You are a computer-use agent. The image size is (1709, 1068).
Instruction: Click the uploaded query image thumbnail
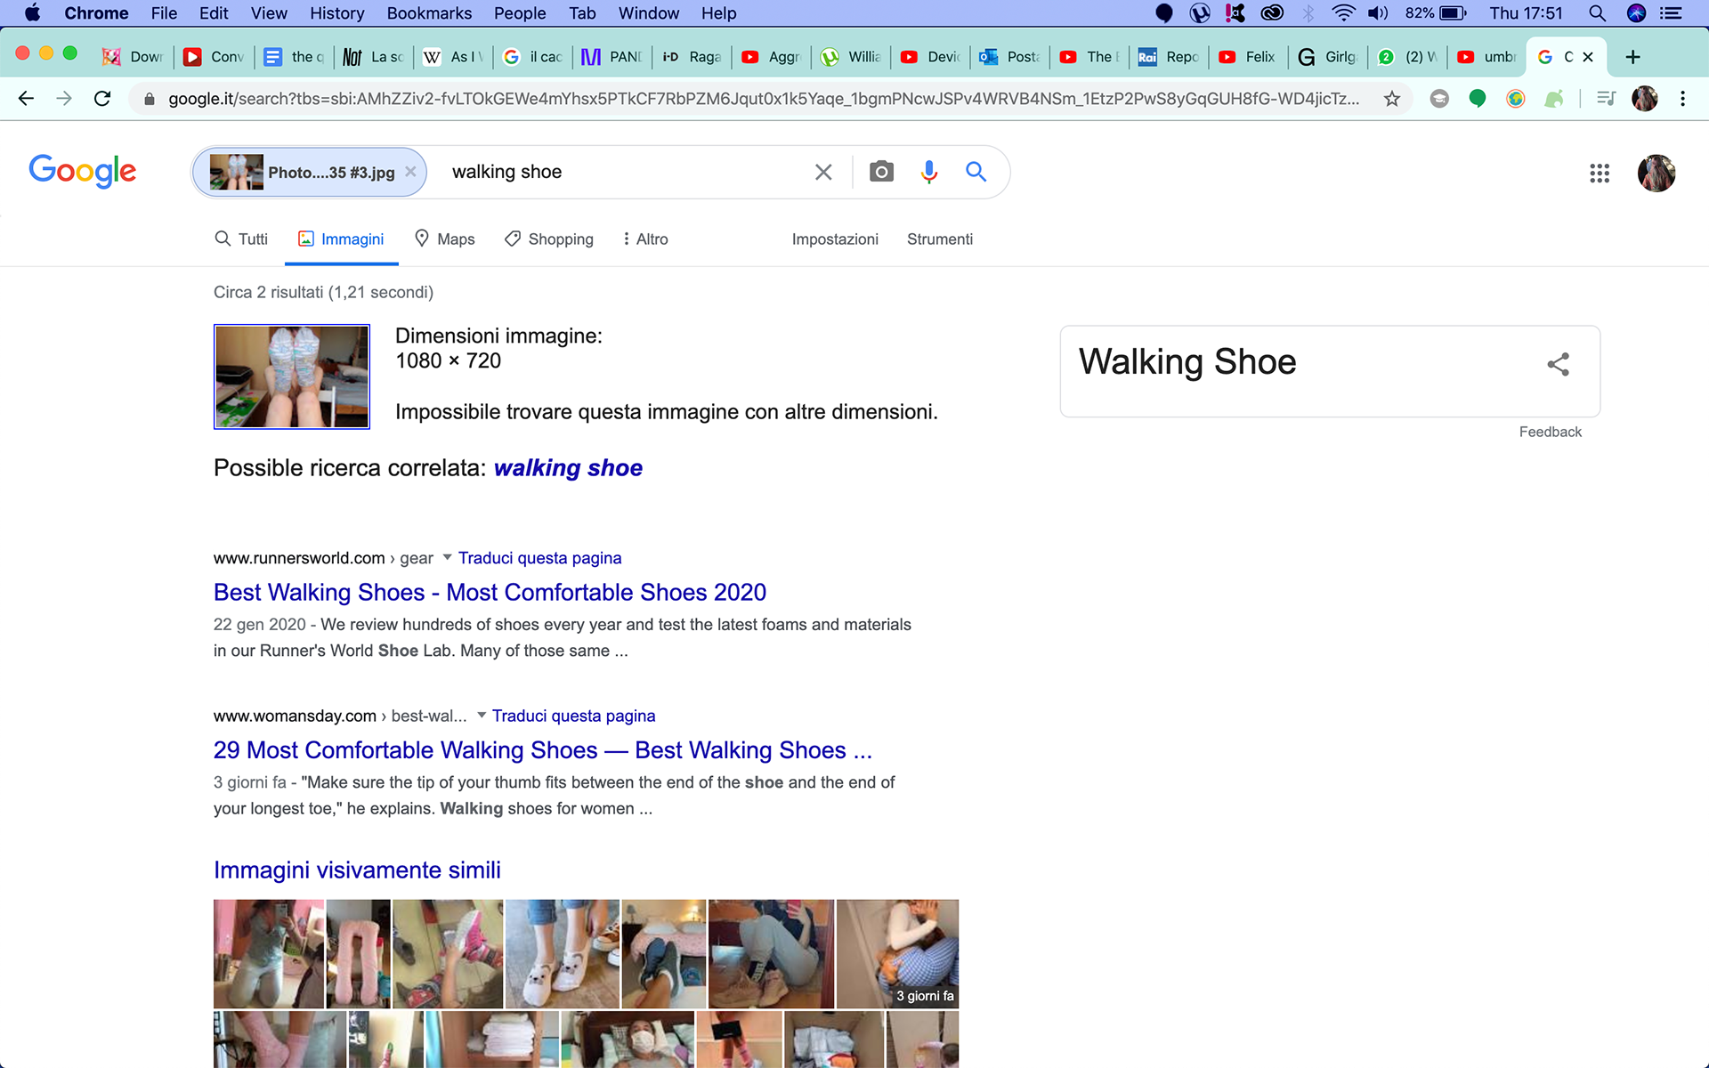[292, 376]
